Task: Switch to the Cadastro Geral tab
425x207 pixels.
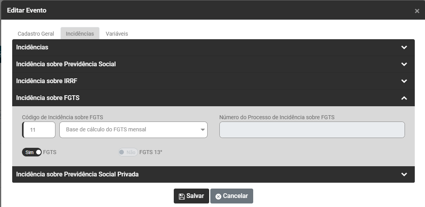Action: pos(36,34)
